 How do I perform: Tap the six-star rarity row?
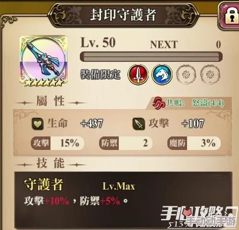click(x=43, y=83)
